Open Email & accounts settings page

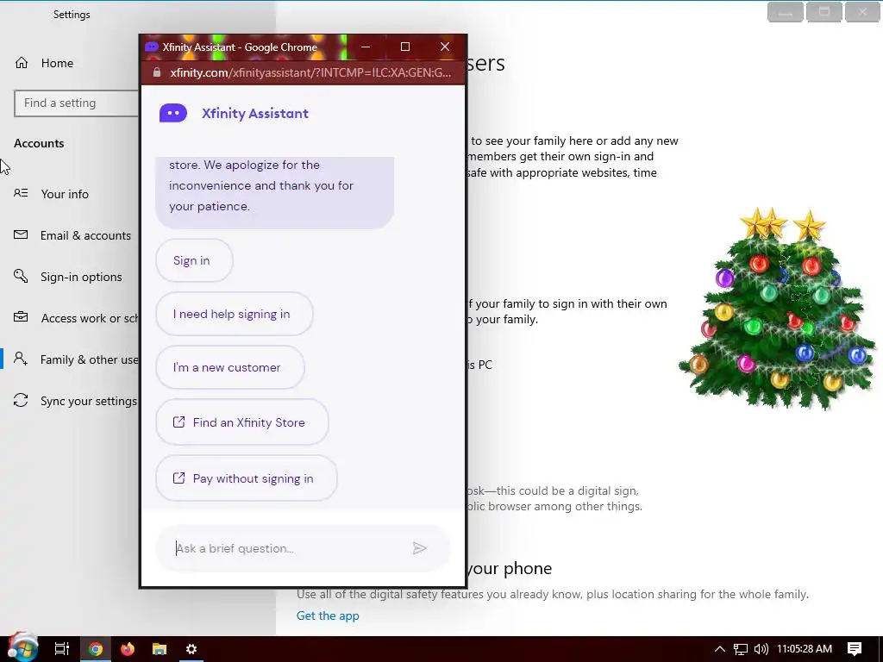coord(85,235)
